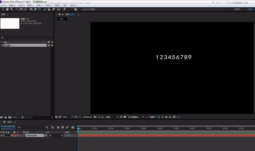Click the red label swatch of layer 1
The image size is (255, 151).
coord(15,135)
